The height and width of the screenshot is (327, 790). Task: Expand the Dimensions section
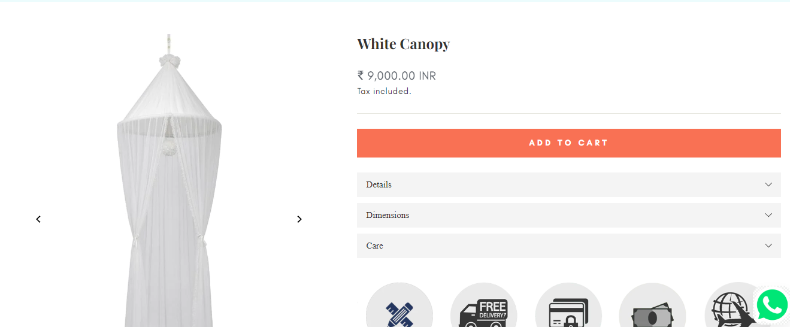388,215
